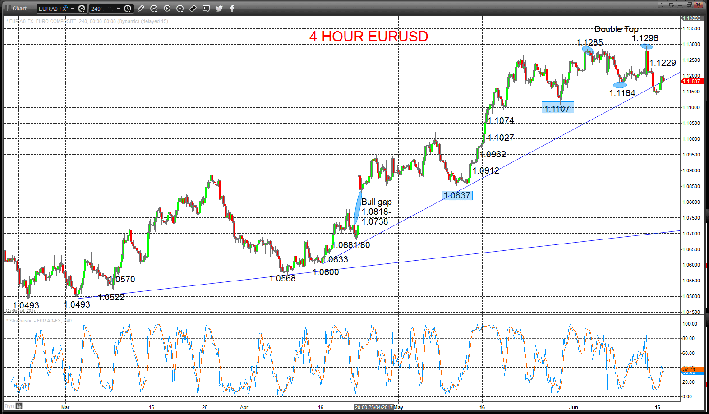Click the question mark help button

pyautogui.click(x=662, y=5)
